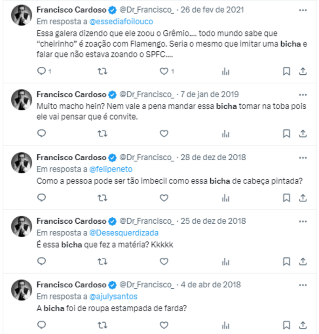Expand more menu on 4 de abr 2018 tweet

click(303, 284)
